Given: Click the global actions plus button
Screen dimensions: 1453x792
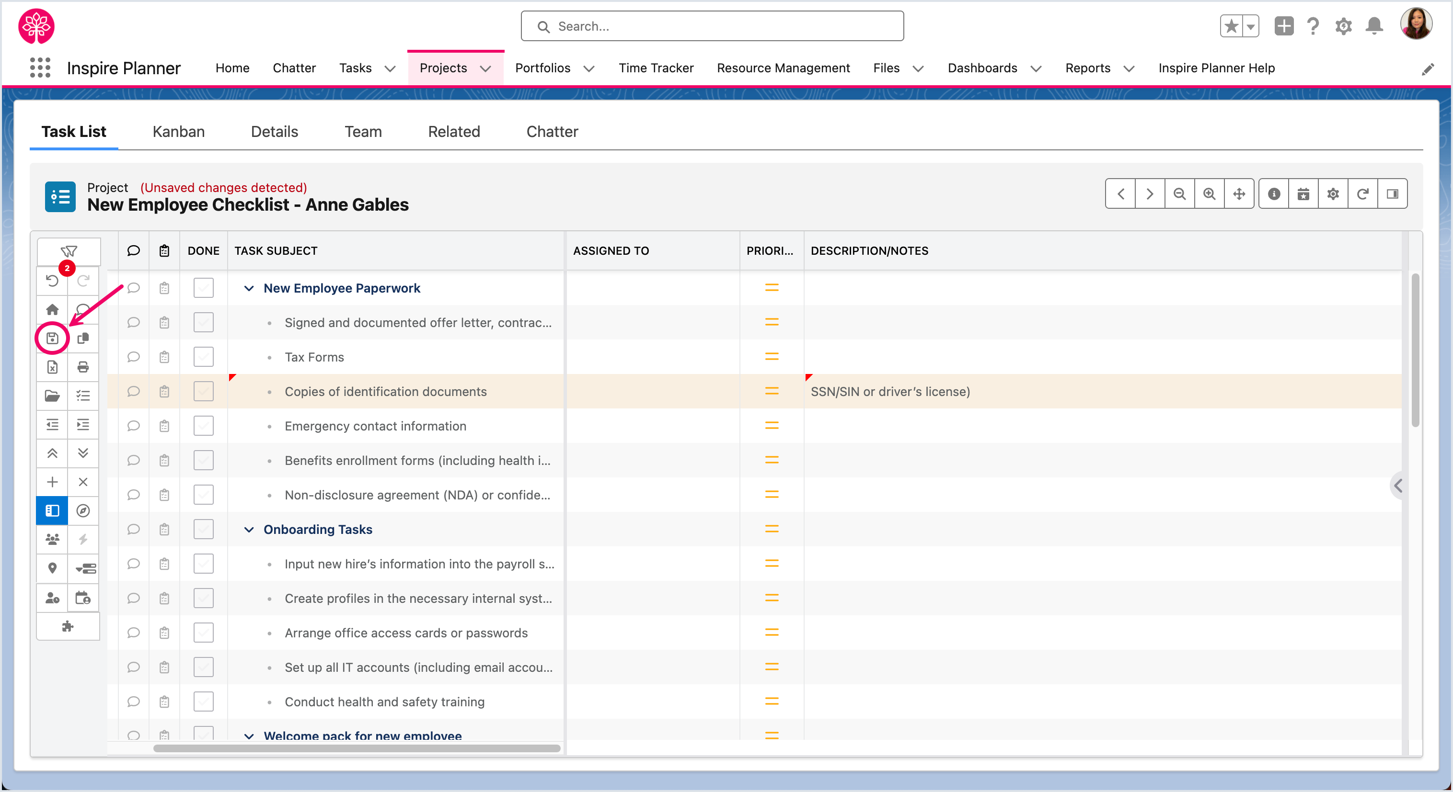Looking at the screenshot, I should [1284, 26].
